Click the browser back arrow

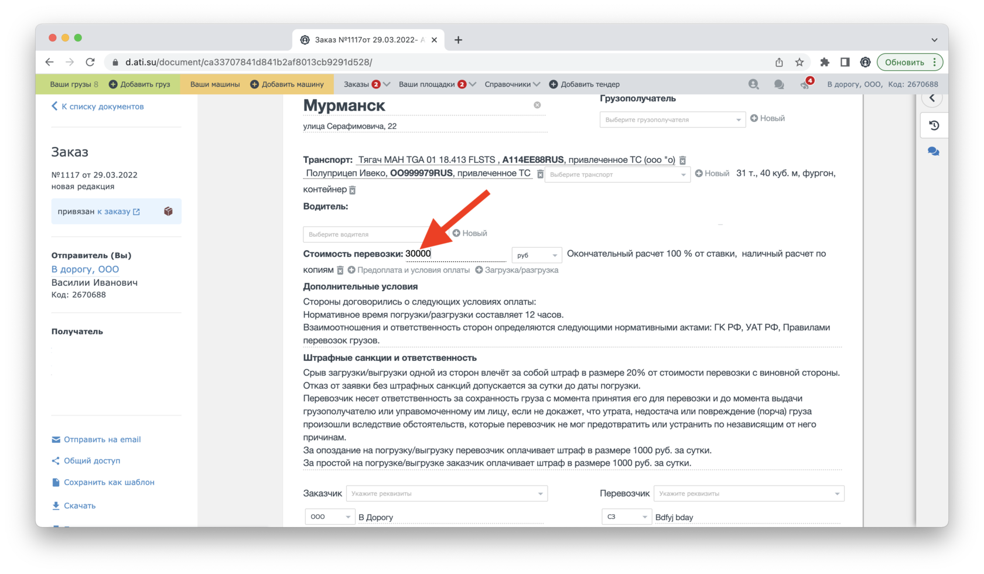click(49, 62)
